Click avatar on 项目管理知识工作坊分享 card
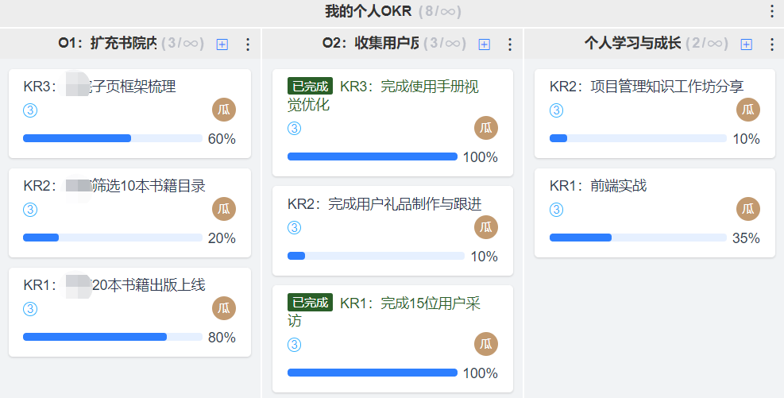Image resolution: width=784 pixels, height=398 pixels. click(x=747, y=110)
